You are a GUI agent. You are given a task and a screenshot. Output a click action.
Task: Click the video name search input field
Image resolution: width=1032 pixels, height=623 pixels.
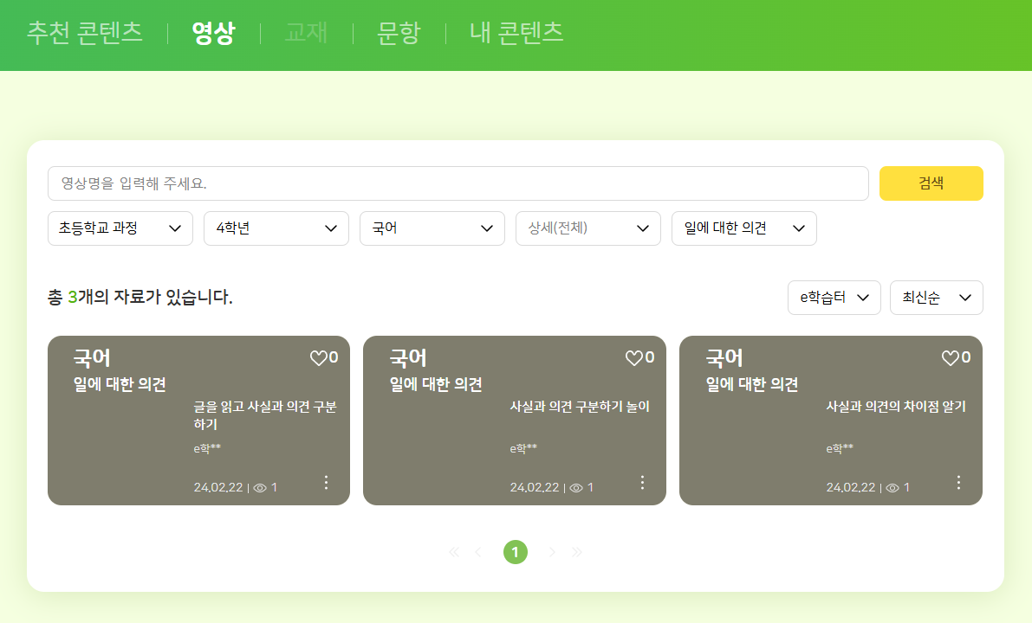(458, 183)
